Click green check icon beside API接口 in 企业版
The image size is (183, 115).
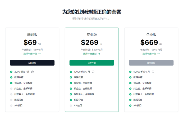(130, 106)
